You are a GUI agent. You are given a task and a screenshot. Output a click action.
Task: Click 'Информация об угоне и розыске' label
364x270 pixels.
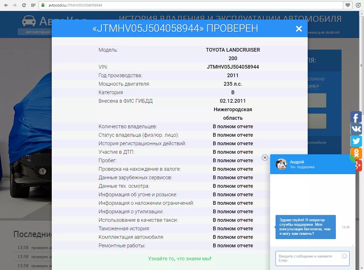(138, 195)
